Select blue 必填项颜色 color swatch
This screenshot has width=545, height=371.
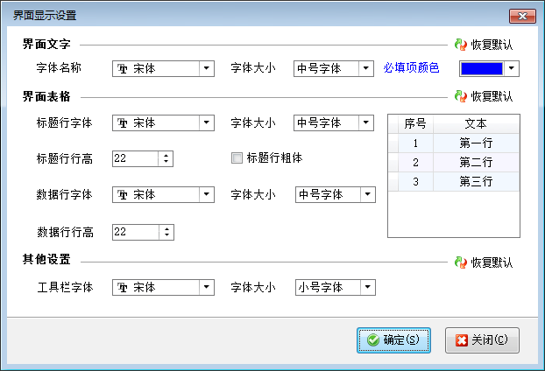pyautogui.click(x=481, y=68)
